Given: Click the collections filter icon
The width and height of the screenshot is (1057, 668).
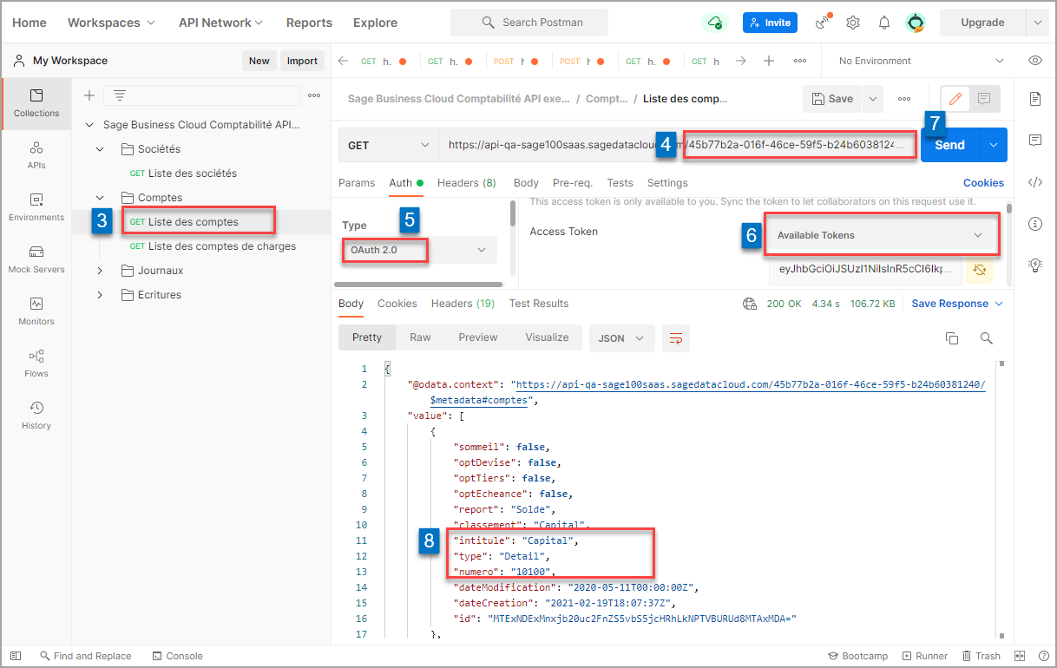Looking at the screenshot, I should (120, 95).
